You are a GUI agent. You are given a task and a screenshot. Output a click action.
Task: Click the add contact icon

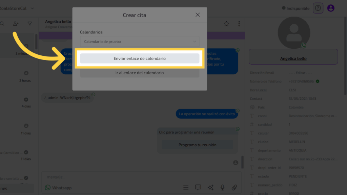point(16,24)
